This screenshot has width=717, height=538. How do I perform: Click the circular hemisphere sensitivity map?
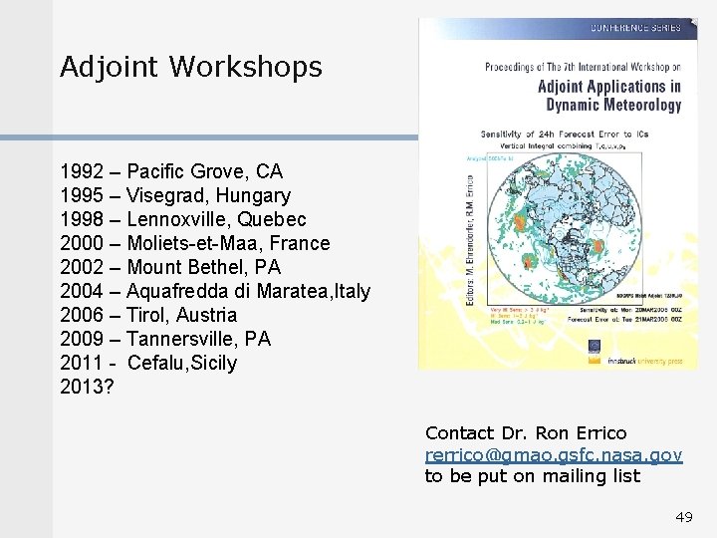click(565, 229)
